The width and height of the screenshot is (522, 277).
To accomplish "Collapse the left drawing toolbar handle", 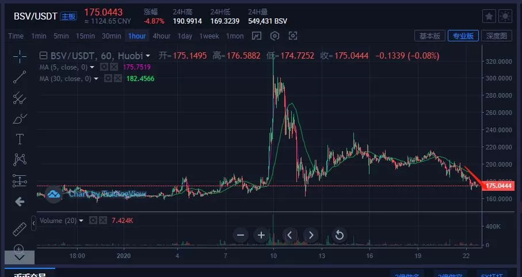I will 33,223.
